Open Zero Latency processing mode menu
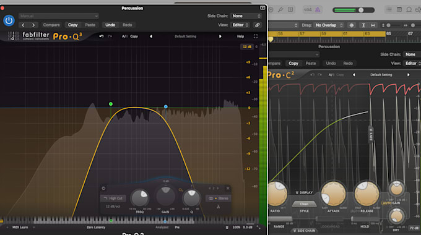The image size is (421, 235). tap(96, 227)
